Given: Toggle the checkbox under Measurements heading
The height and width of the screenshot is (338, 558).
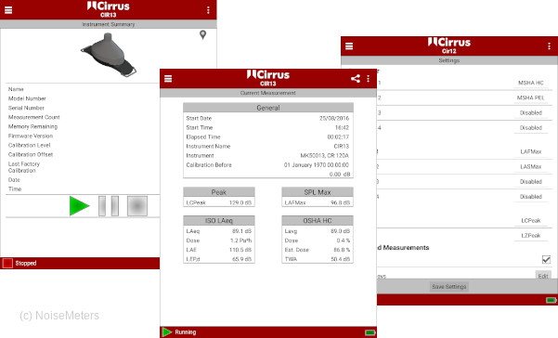Looking at the screenshot, I should (x=546, y=259).
